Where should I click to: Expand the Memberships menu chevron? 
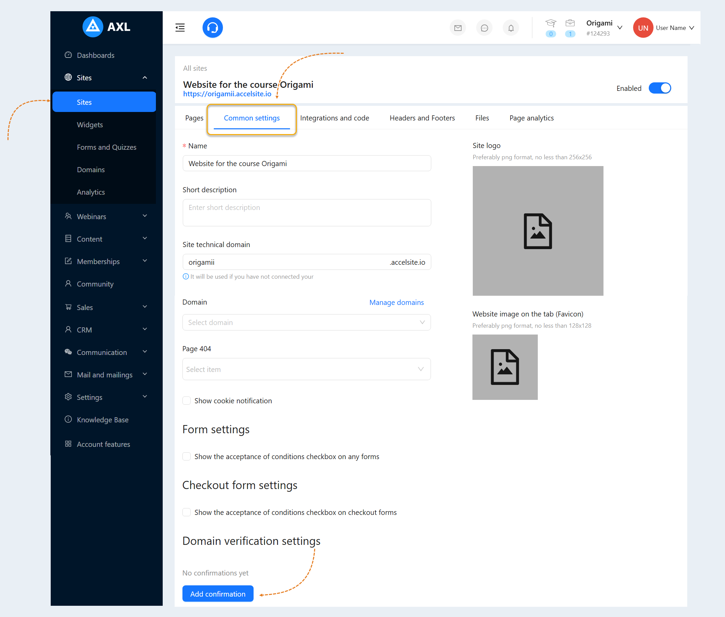[145, 261]
